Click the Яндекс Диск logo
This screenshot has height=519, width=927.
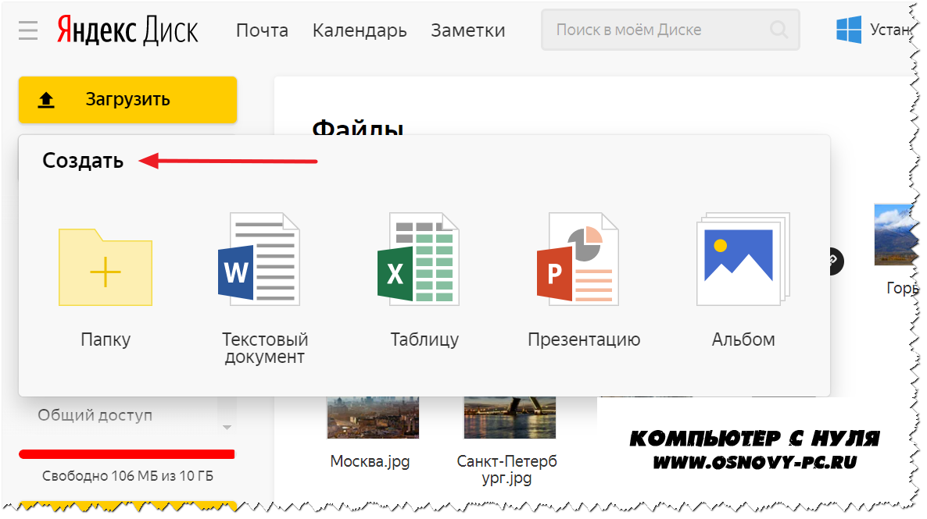click(x=127, y=30)
